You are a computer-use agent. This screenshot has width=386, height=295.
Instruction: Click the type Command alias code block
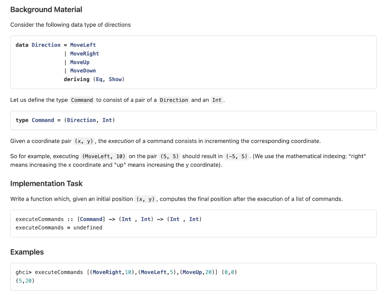pos(64,120)
